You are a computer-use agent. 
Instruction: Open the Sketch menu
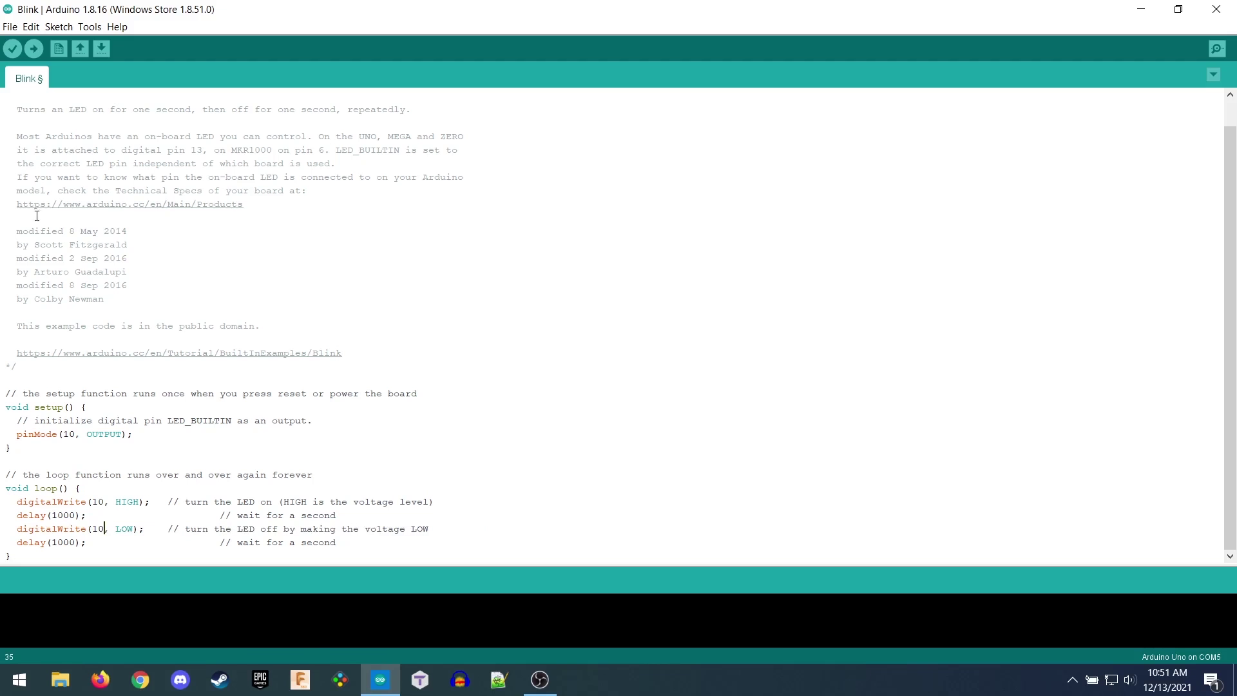[59, 27]
